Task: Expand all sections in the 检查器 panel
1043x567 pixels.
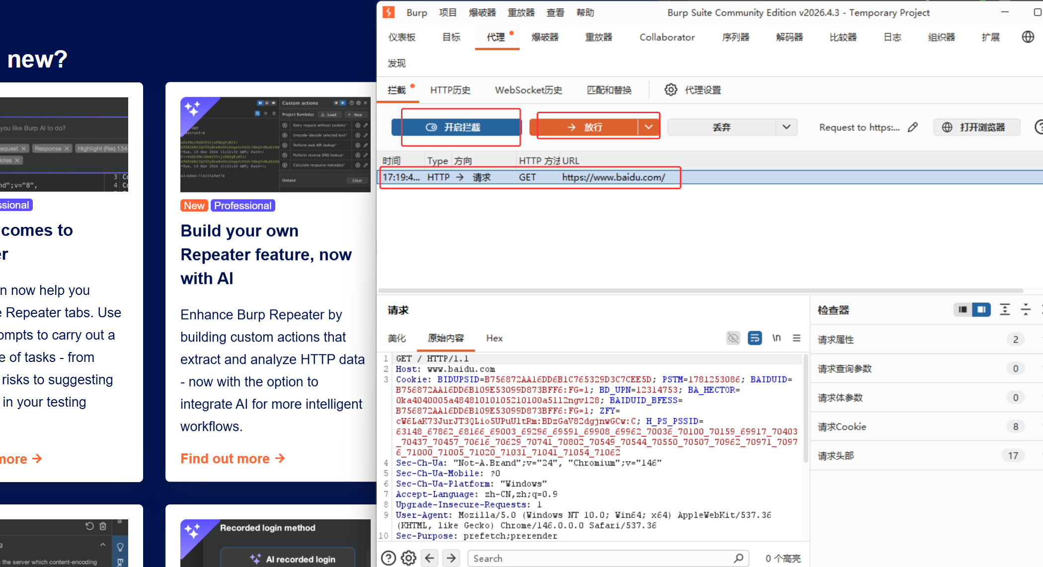Action: coord(1005,310)
